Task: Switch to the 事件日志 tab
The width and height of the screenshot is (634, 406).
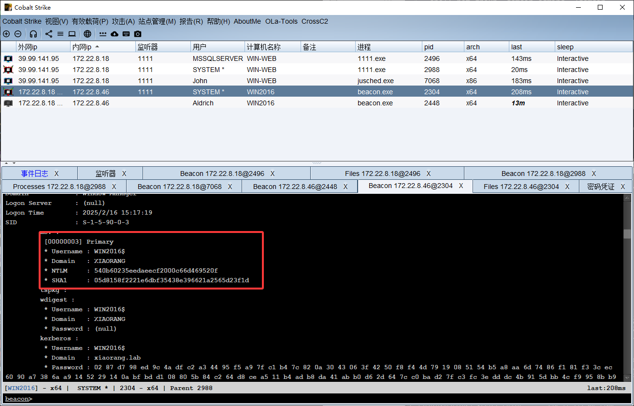Action: (34, 174)
